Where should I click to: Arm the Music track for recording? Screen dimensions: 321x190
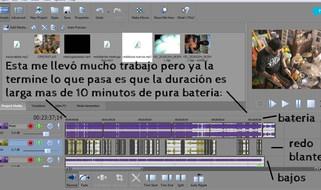click(31, 126)
